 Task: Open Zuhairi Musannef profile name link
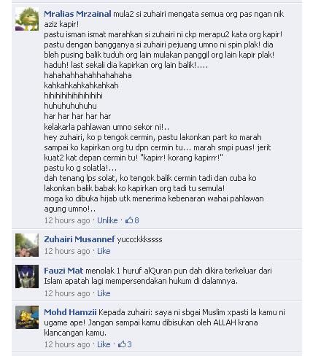(x=80, y=239)
